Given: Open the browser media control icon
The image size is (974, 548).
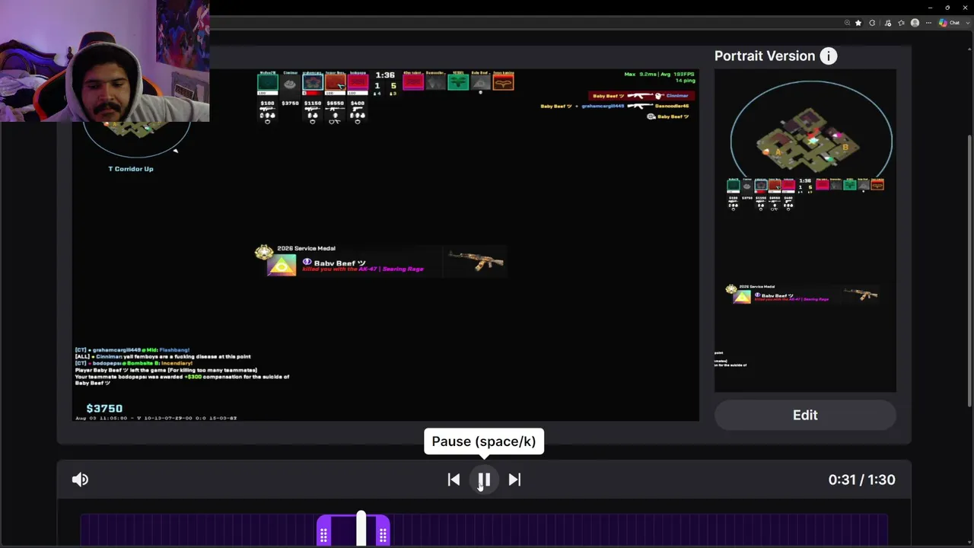Looking at the screenshot, I should pos(886,23).
